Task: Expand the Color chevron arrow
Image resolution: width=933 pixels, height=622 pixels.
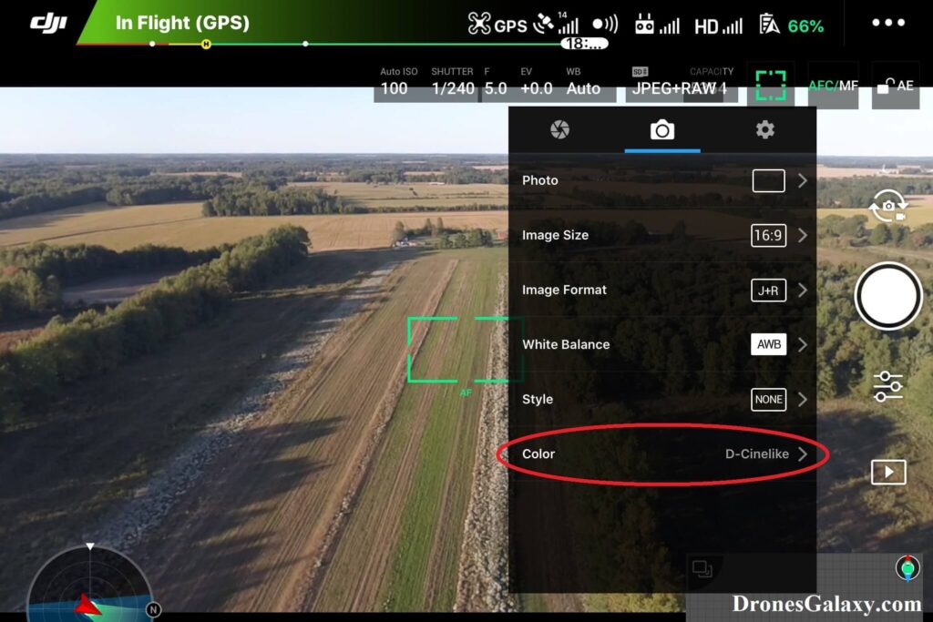Action: [803, 454]
